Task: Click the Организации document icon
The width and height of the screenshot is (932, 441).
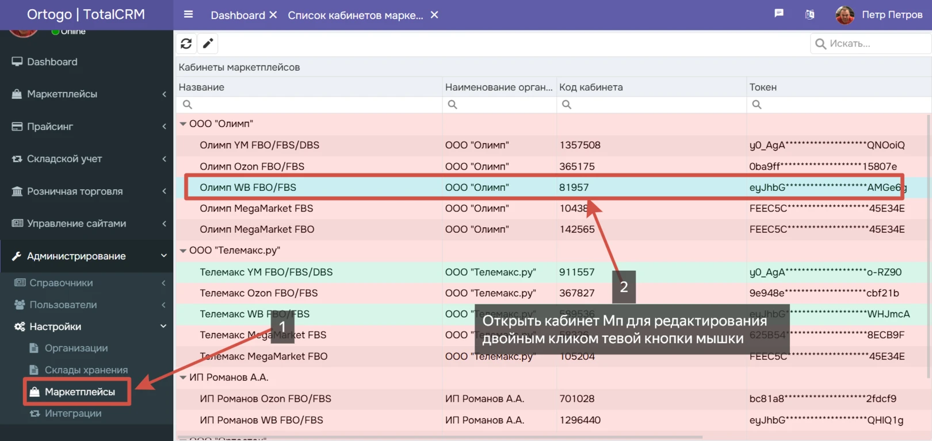Action: 34,348
